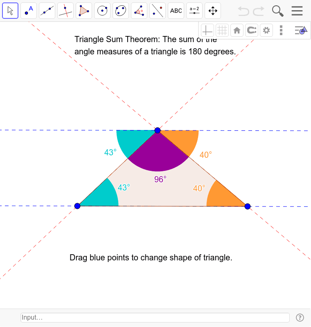Select the a=2 Slider tool
Viewport: 311px width, 327px height.
(x=194, y=11)
